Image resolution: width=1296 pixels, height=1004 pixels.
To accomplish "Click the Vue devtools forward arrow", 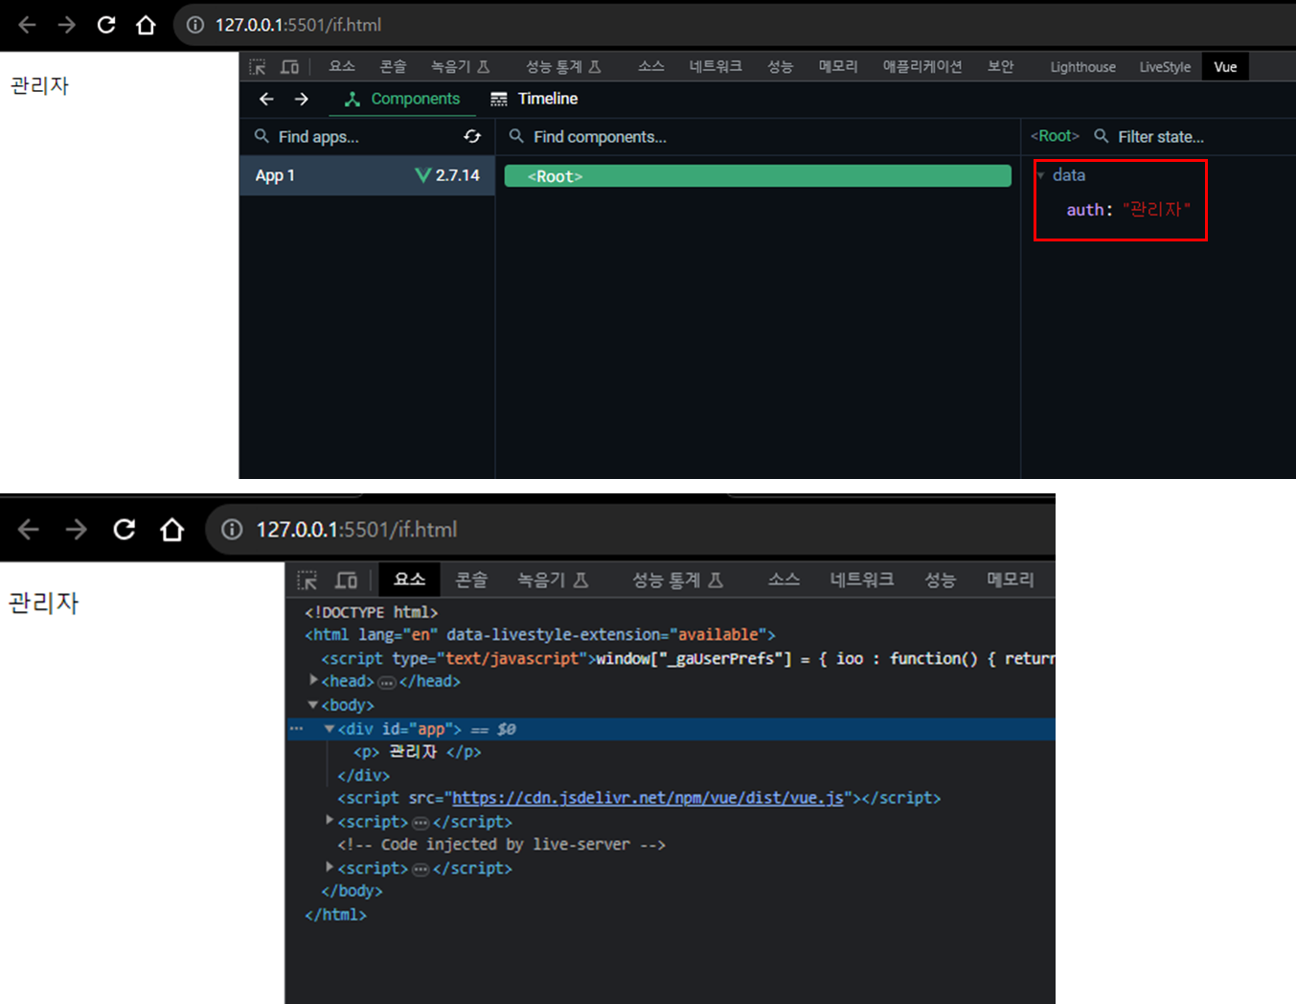I will pyautogui.click(x=301, y=99).
